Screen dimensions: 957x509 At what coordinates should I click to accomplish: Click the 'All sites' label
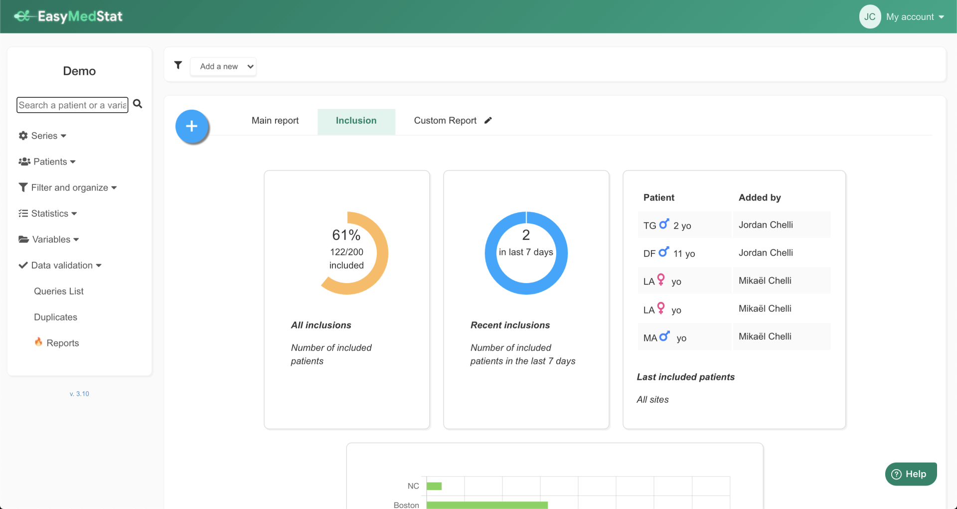(652, 399)
